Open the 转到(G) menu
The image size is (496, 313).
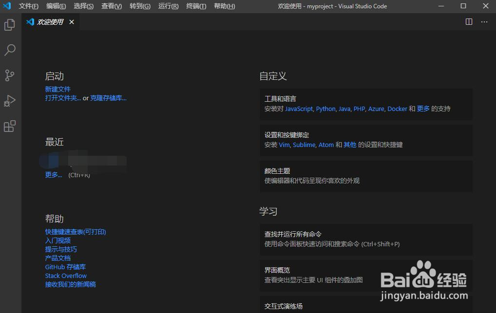tap(140, 6)
